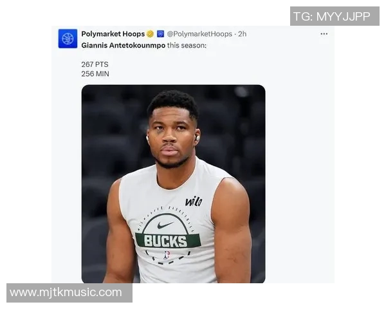This screenshot has height=309, width=386.
Task: Click the "this season:" text
Action: point(187,45)
